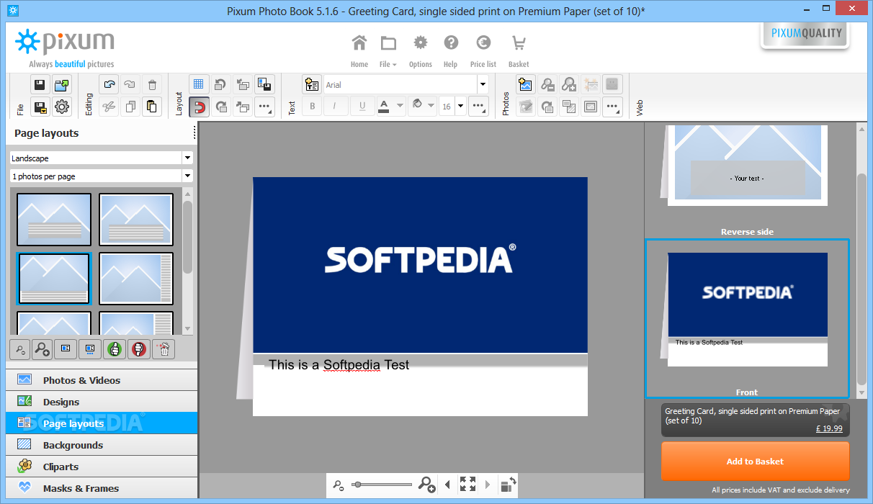873x504 pixels.
Task: Open the Basket cart item
Action: 519,50
